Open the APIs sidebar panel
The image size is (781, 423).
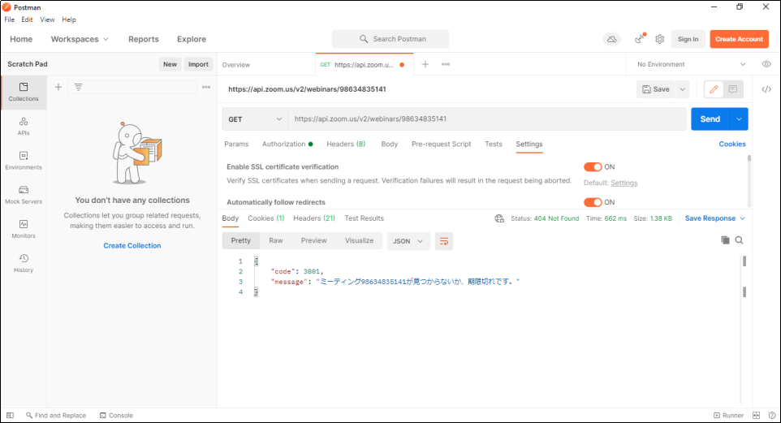pyautogui.click(x=24, y=127)
